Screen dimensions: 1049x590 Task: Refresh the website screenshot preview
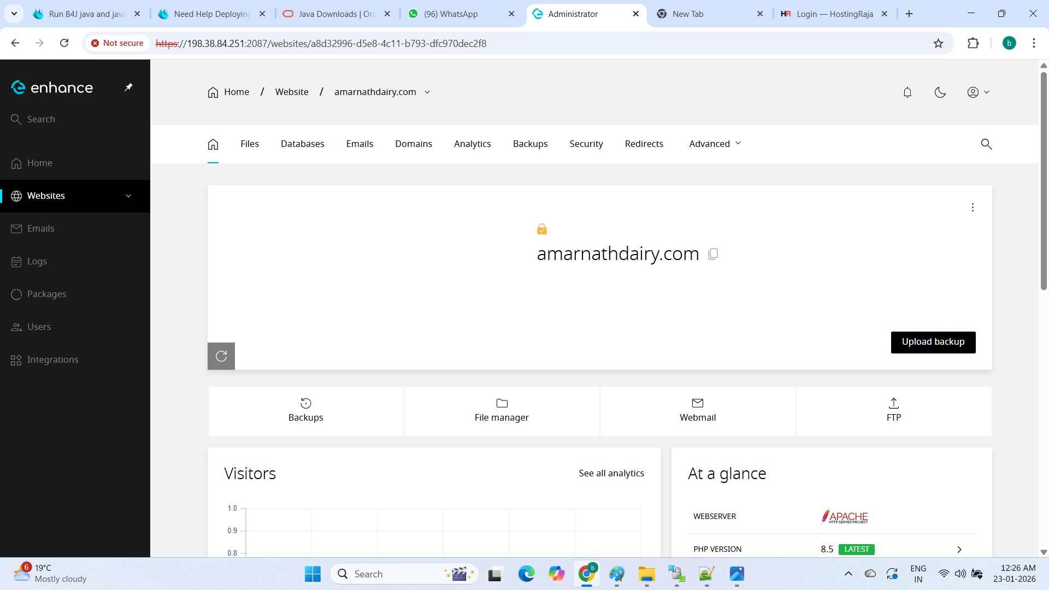221,356
